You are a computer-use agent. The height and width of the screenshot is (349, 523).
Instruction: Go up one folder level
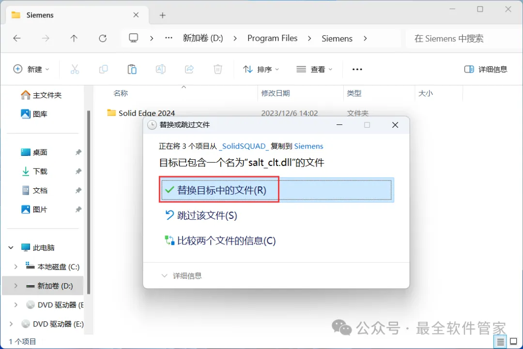(74, 38)
